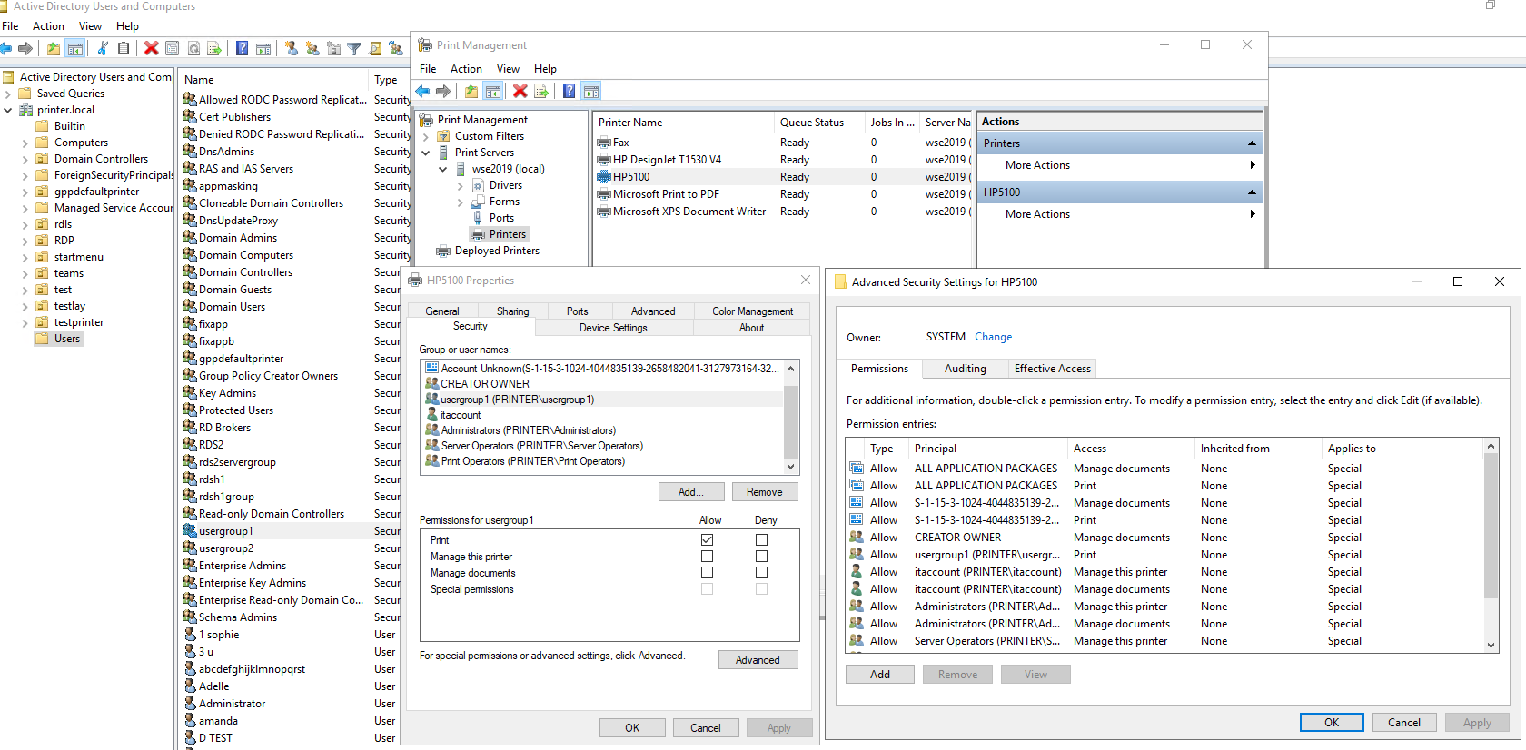This screenshot has width=1526, height=750.
Task: Switch to the Auditing tab
Action: click(x=965, y=369)
